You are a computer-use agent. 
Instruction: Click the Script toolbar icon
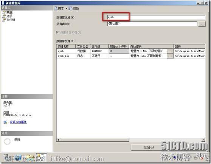pyautogui.click(x=56, y=8)
